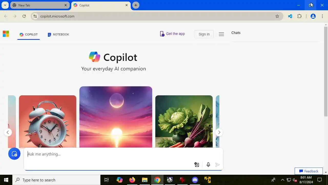
Task: Open a new browser tab with plus button
Action: click(x=136, y=5)
